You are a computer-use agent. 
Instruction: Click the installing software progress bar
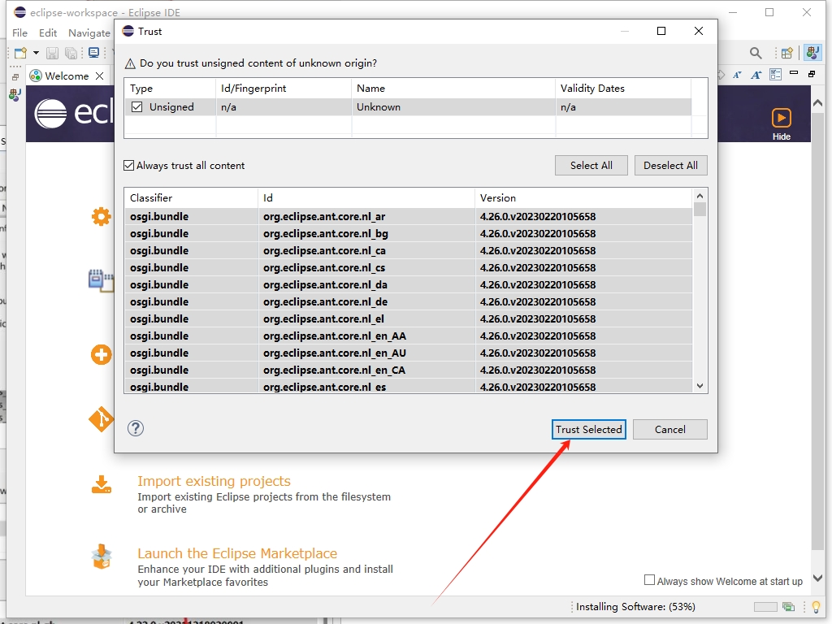pyautogui.click(x=765, y=607)
